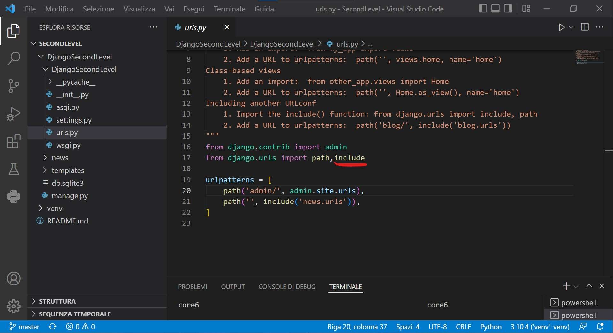Switch to PROBLEMI panel tab
The image size is (613, 333).
(193, 287)
